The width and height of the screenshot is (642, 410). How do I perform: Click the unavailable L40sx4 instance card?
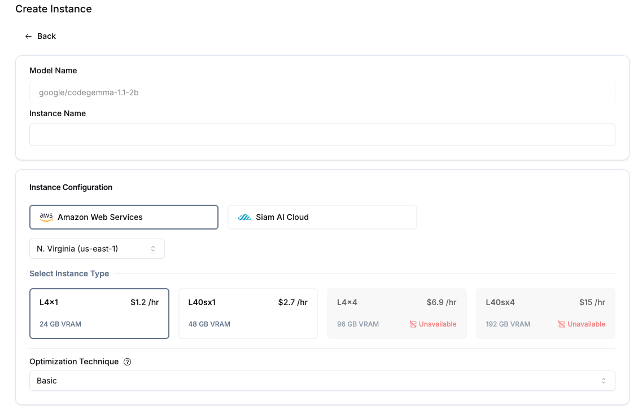point(545,313)
